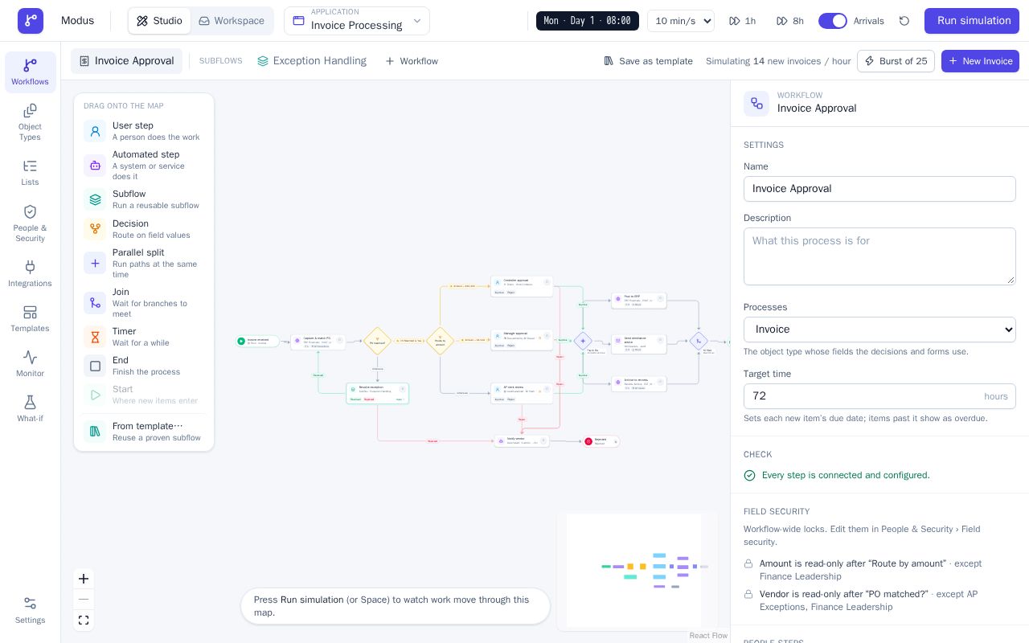Viewport: 1029px width, 643px height.
Task: Open the Monitor section
Action: [31, 364]
